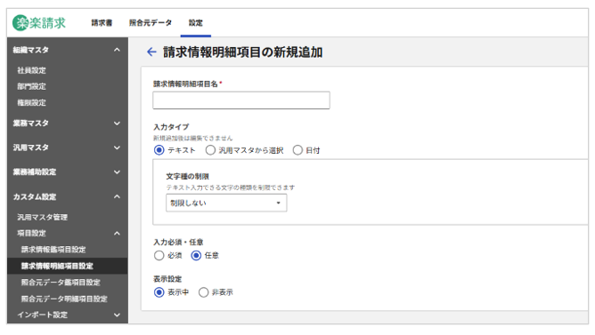The height and width of the screenshot is (335, 595).
Task: Choose 非表示 display setting
Action: pyautogui.click(x=203, y=292)
